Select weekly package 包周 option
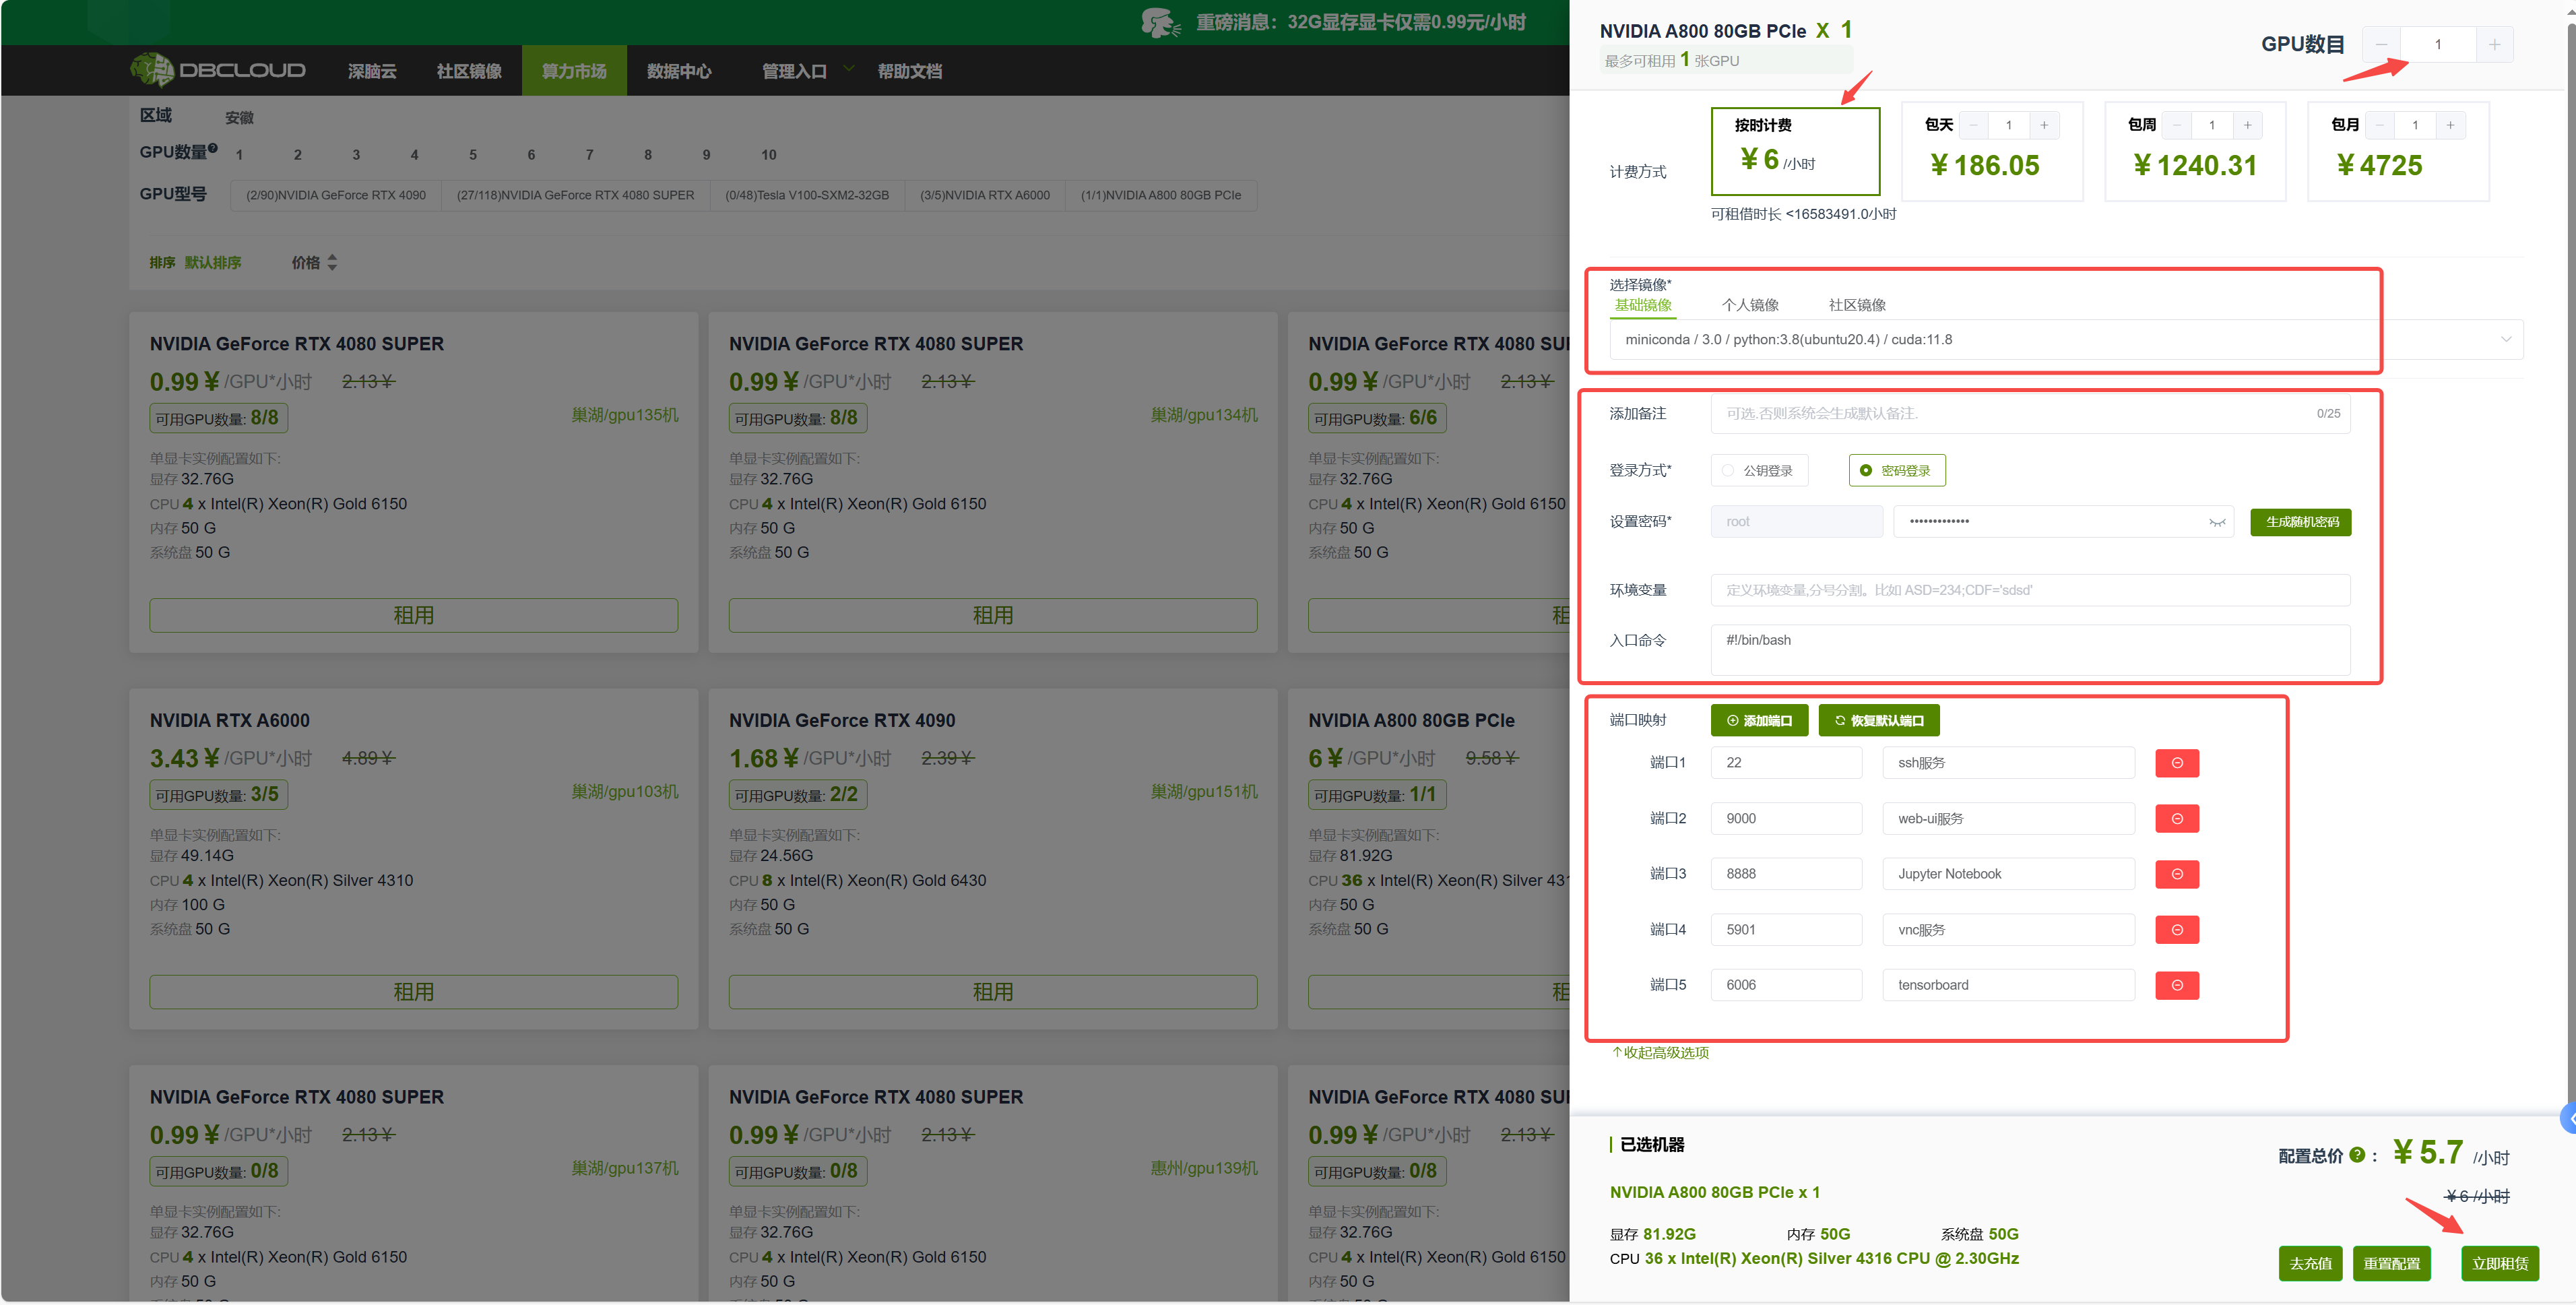The height and width of the screenshot is (1305, 2576). (2195, 152)
